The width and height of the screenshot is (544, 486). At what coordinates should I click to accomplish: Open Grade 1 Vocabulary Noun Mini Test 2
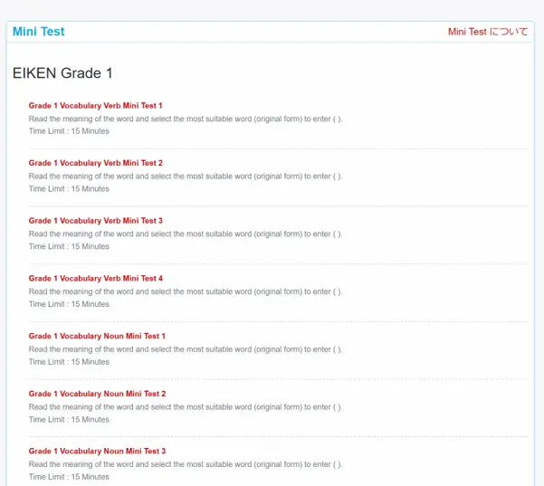tap(97, 394)
